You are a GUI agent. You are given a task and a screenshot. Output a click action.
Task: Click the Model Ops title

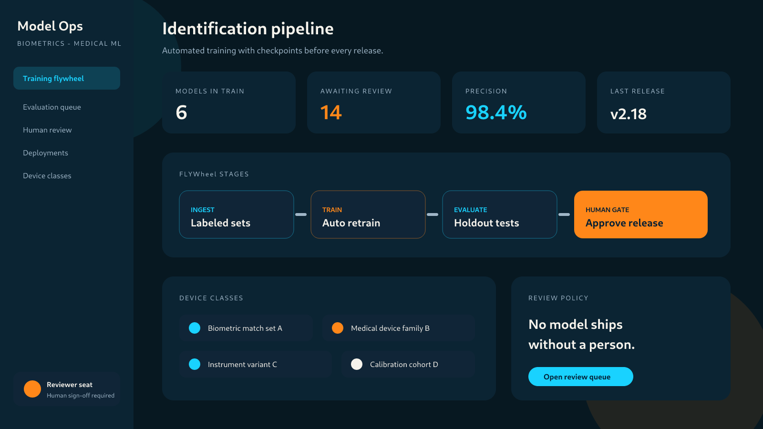[x=50, y=26]
